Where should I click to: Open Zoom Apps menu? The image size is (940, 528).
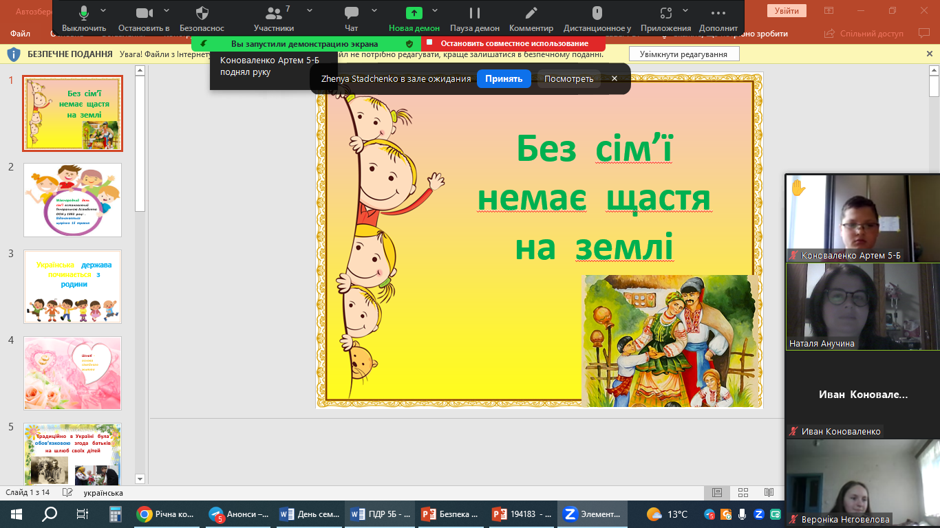(x=665, y=19)
